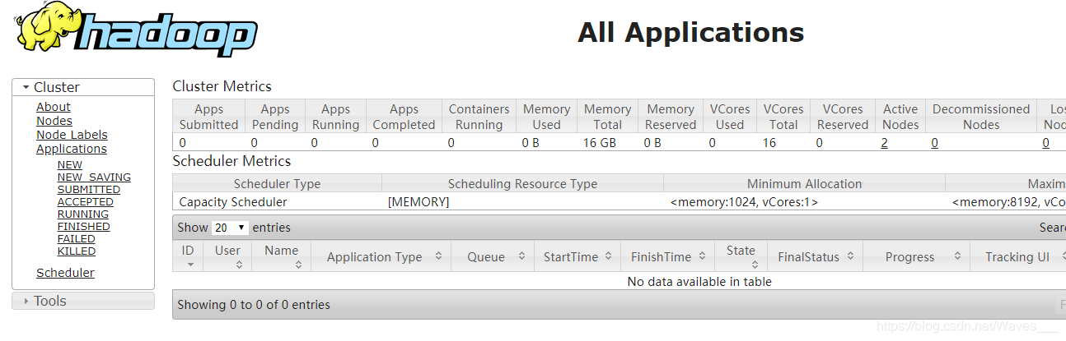This screenshot has height=341, width=1066.
Task: Filter applications by NEW_SAVING state
Action: coord(94,177)
